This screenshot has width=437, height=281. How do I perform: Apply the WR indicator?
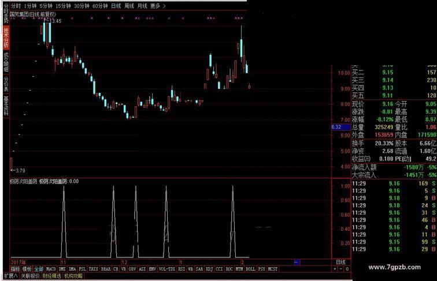(x=190, y=269)
